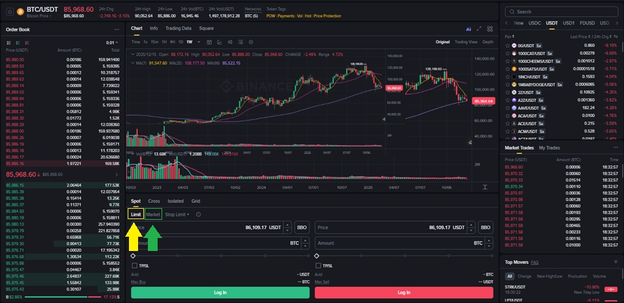Star the 0G/USDT pair
The width and height of the screenshot is (624, 303).
click(507, 46)
